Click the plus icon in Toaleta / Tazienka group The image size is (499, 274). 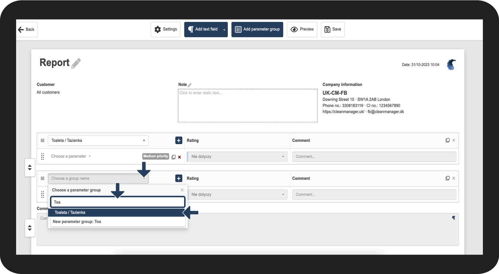tap(179, 140)
